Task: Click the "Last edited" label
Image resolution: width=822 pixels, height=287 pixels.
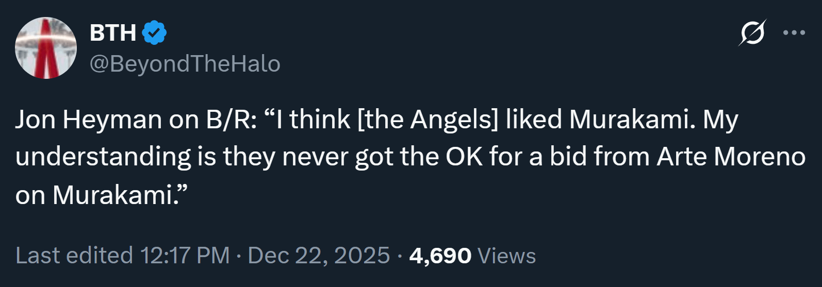Action: (x=74, y=256)
